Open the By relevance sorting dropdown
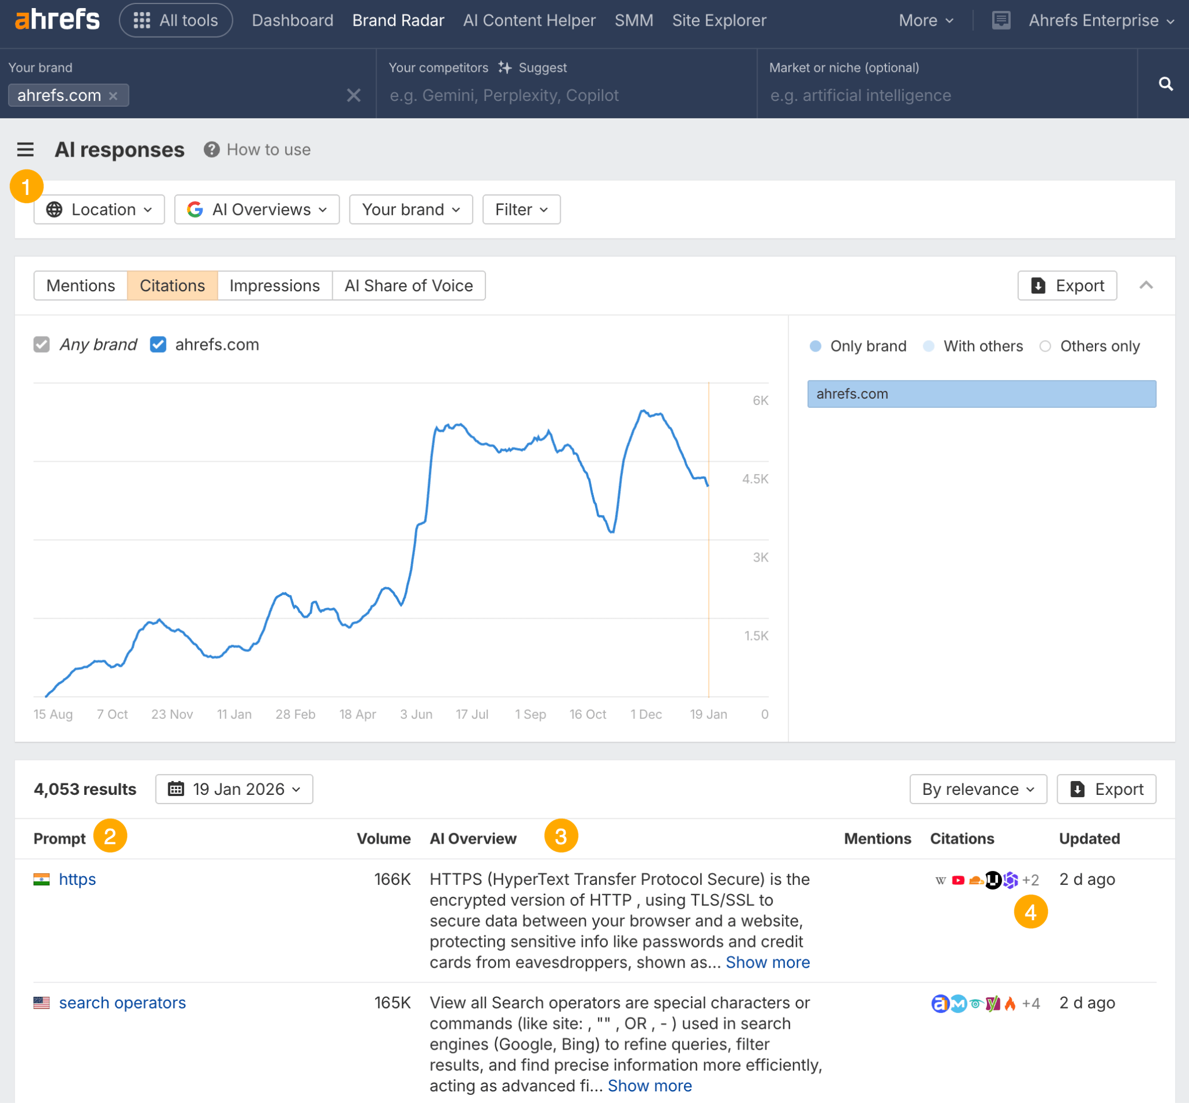Image resolution: width=1189 pixels, height=1103 pixels. (x=978, y=789)
